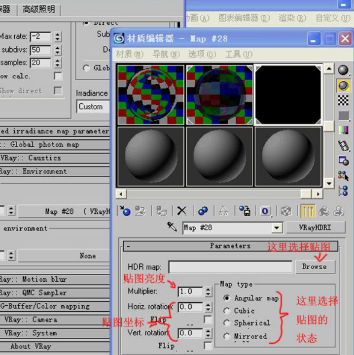The height and width of the screenshot is (355, 354).
Task: Click Map #28 (VRayH button in render dialog
Action: click(x=64, y=211)
